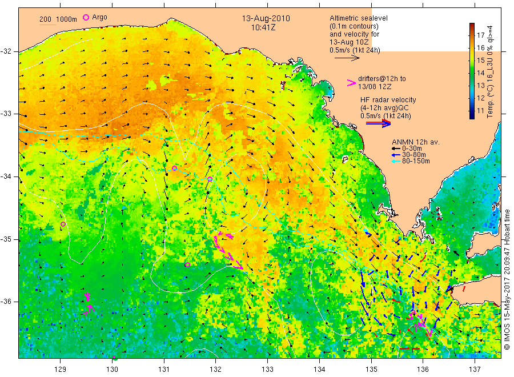Click the Argo float marker near 131.9E, 34S

(210, 179)
